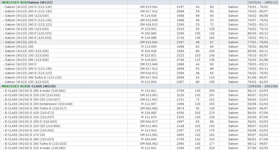Click displacement value 4196

coord(180,113)
